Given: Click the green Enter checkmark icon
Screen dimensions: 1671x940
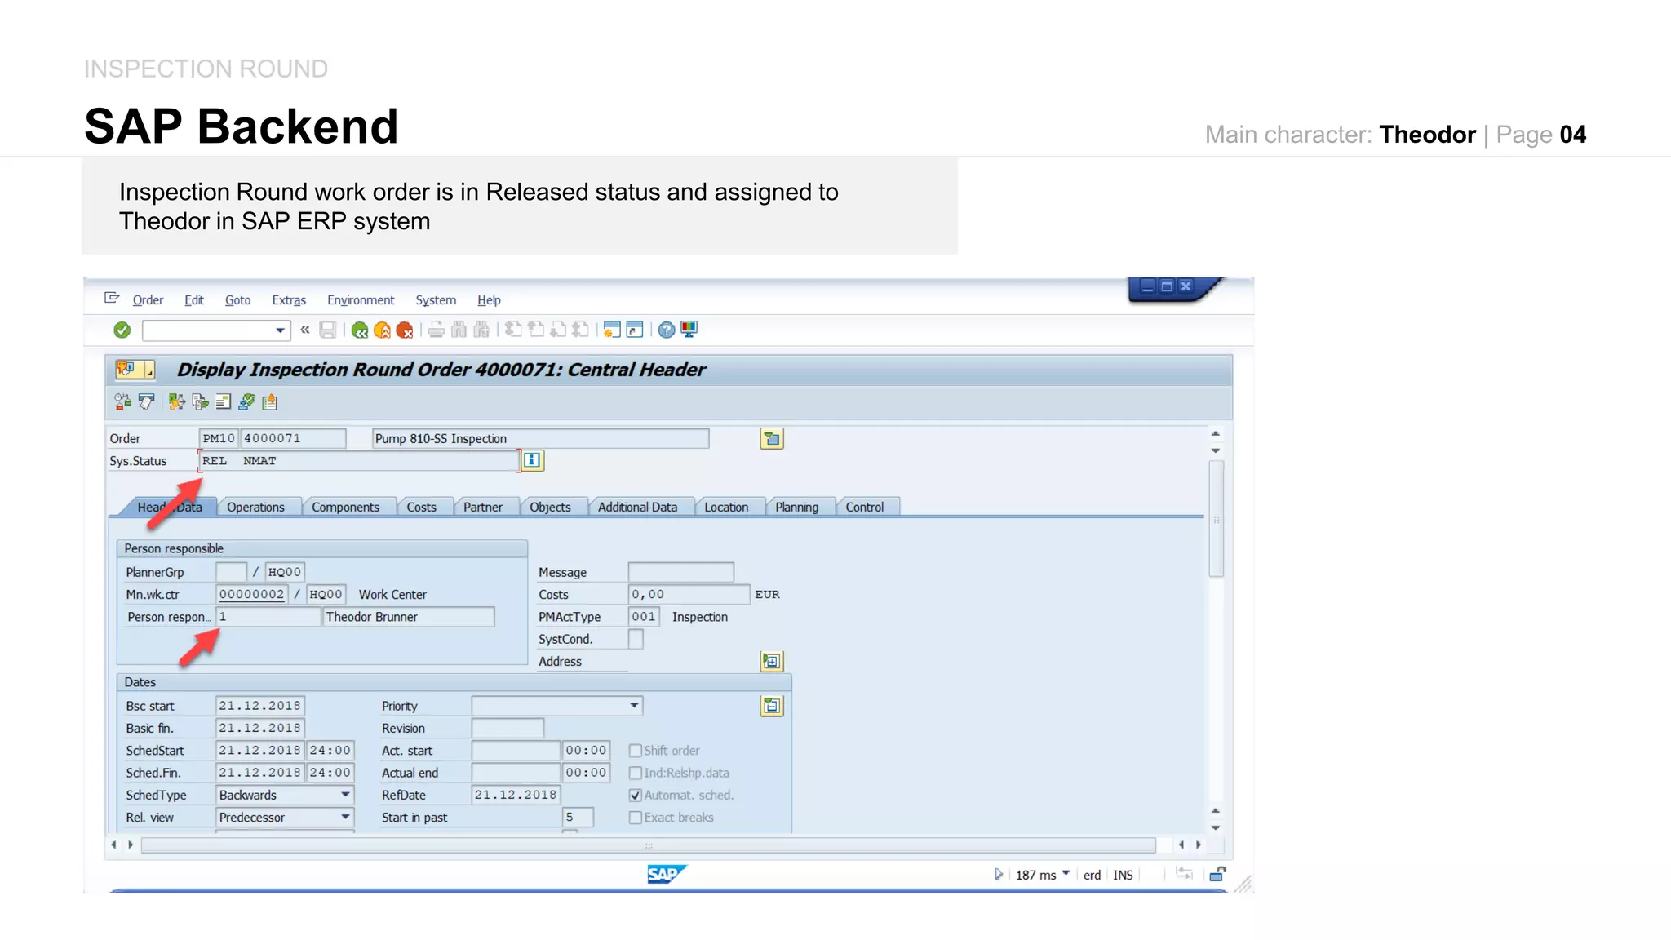Looking at the screenshot, I should click(122, 330).
